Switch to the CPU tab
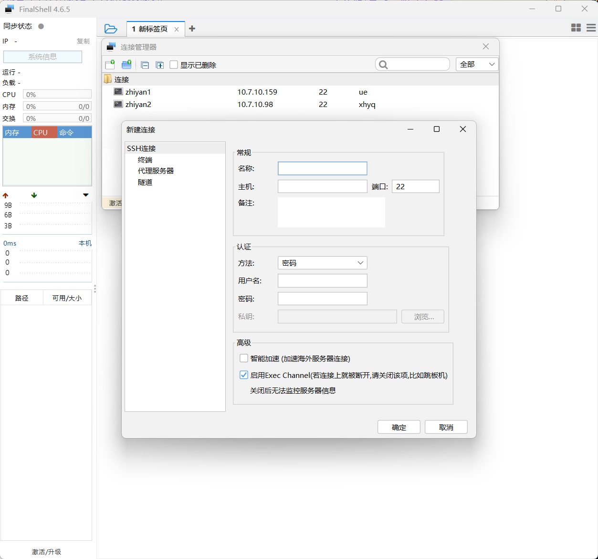Screen dimensions: 598x559 [x=41, y=132]
